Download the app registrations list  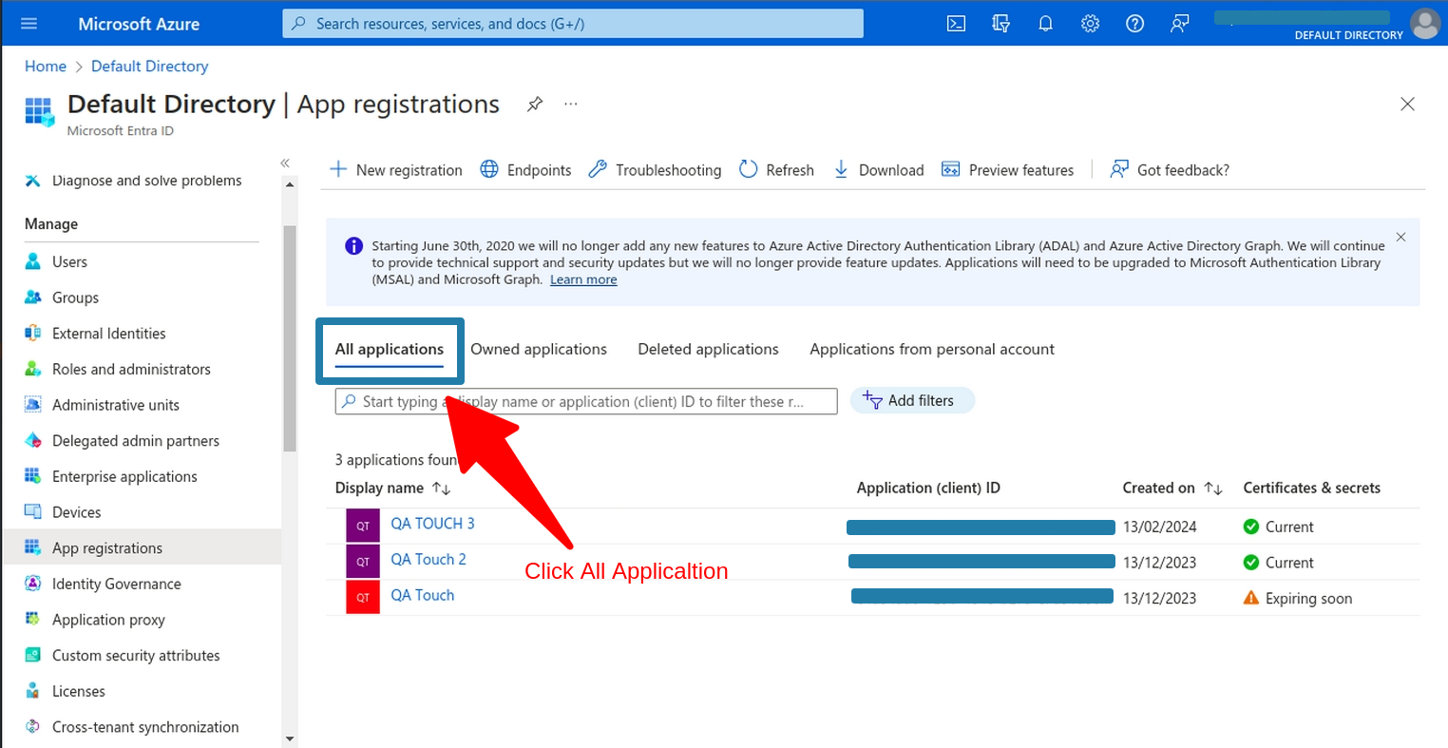[x=878, y=170]
